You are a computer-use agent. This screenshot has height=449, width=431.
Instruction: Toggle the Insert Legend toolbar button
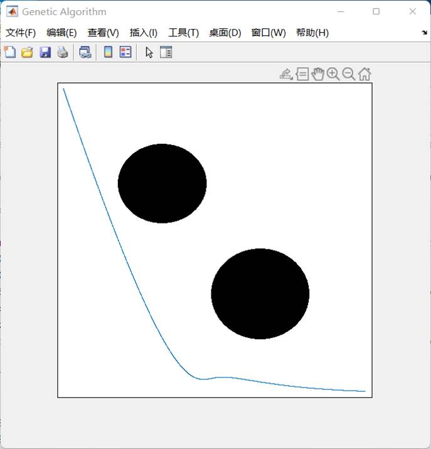(125, 53)
